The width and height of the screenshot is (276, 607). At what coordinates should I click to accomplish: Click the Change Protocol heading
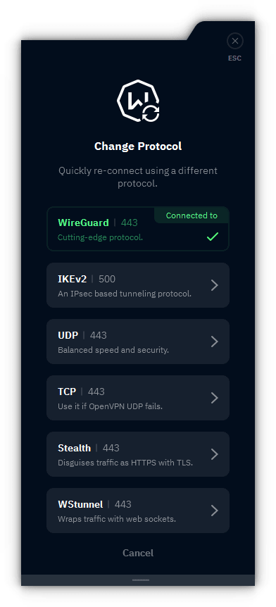[x=138, y=146]
